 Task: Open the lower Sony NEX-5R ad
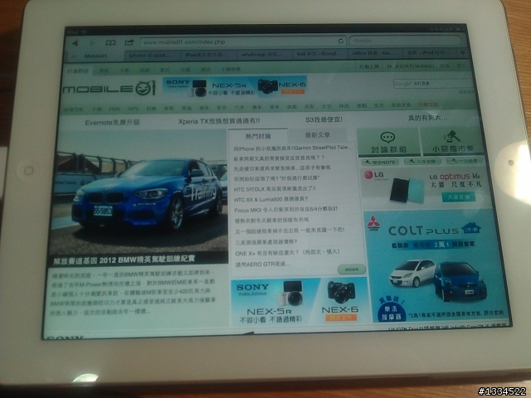click(x=299, y=302)
